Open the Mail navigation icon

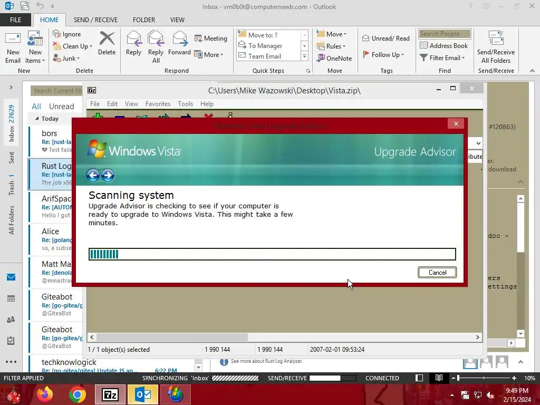(x=11, y=277)
